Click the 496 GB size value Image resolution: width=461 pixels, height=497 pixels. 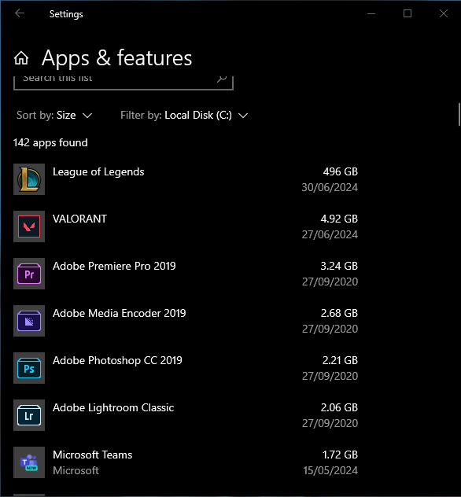340,171
